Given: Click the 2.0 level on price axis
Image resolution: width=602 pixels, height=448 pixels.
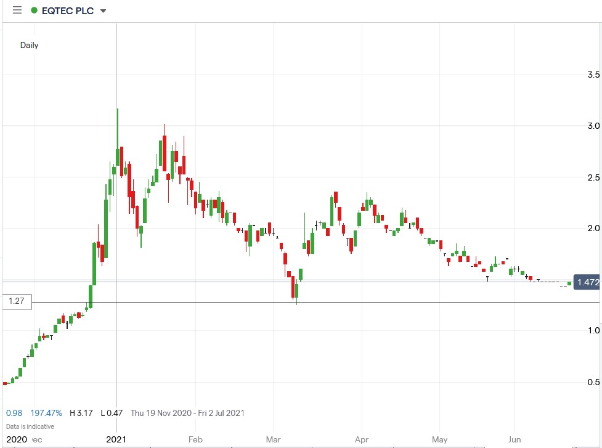Looking at the screenshot, I should coord(595,228).
